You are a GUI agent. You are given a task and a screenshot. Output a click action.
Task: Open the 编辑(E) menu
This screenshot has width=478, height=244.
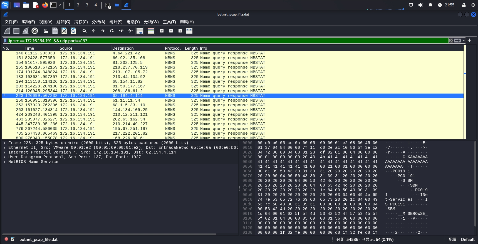pos(28,22)
